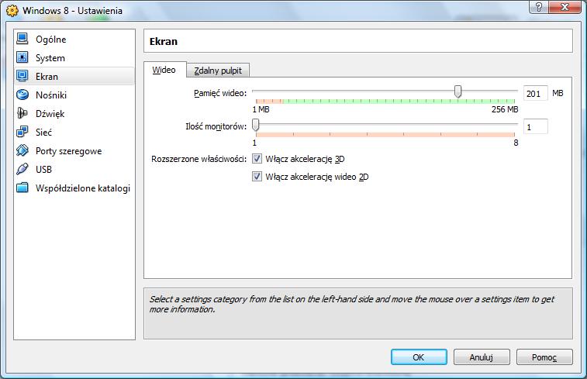Open help with the Pomoc button
Viewport: 587px width, 379px height.
pos(544,357)
